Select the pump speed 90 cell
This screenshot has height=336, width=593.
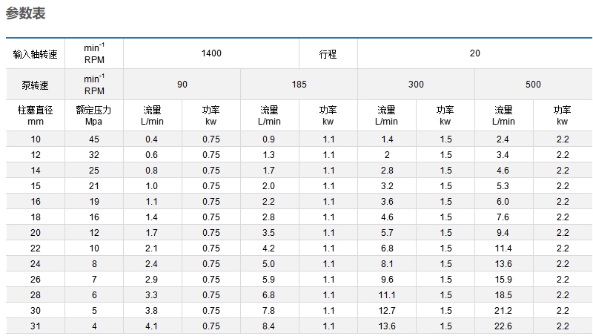(x=182, y=85)
